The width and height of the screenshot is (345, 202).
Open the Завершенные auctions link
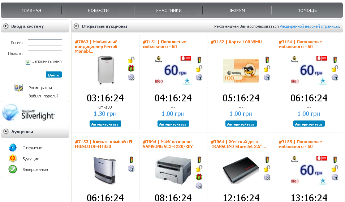coord(35,170)
